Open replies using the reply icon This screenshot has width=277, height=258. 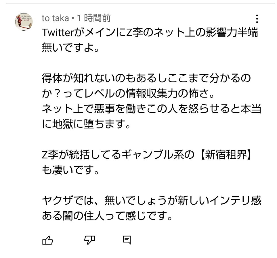pos(127,240)
